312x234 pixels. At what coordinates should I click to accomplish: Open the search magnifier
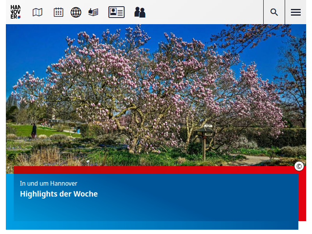point(274,12)
